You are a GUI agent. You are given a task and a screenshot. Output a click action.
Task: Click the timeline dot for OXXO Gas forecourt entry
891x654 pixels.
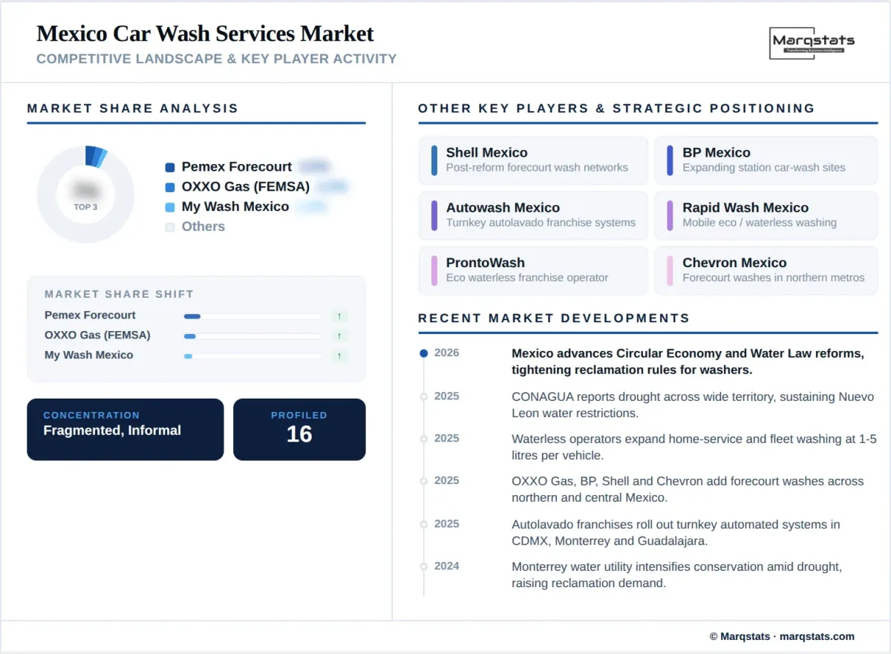424,481
